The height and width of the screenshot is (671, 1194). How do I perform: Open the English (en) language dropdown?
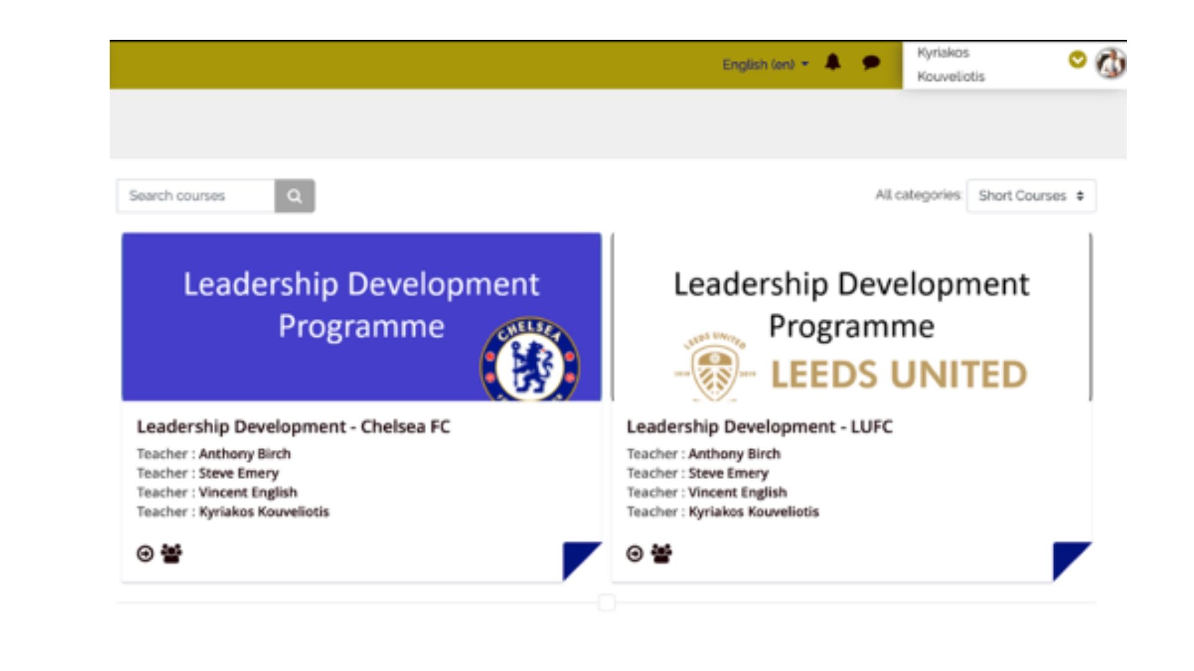pos(765,64)
